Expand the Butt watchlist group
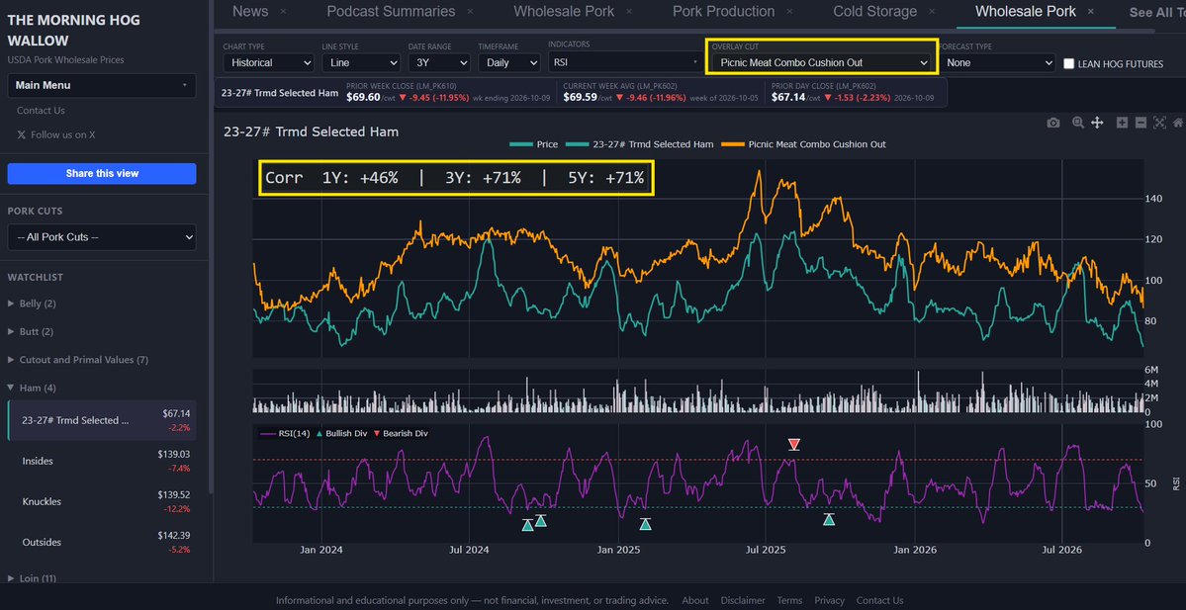 pyautogui.click(x=31, y=332)
